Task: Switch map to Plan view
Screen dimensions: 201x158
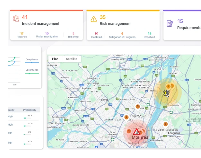Action: (x=55, y=59)
